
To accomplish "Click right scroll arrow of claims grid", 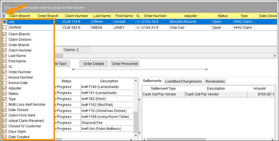I will point(274,56).
